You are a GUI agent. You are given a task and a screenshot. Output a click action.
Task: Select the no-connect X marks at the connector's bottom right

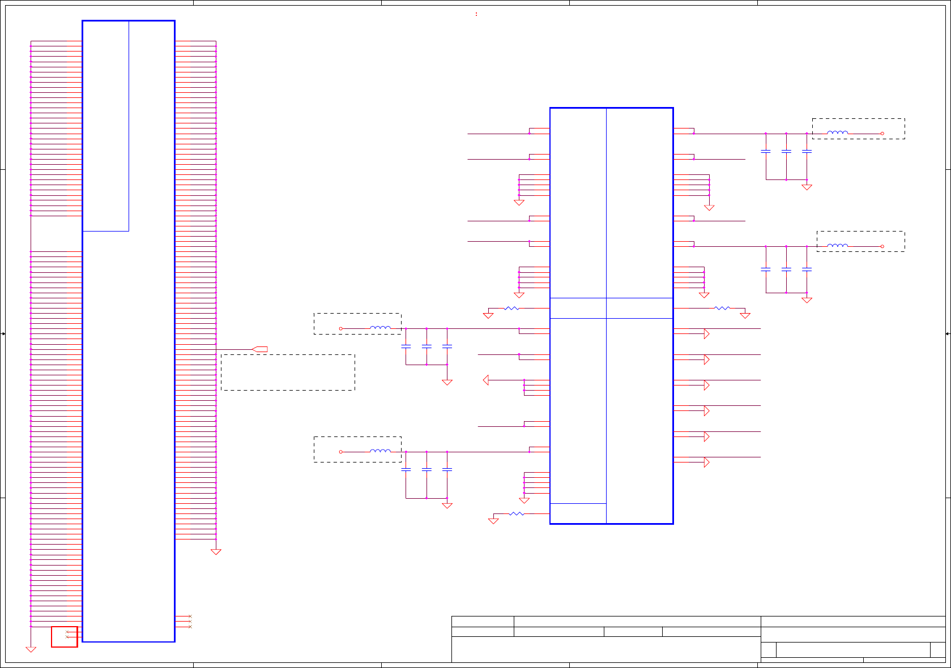(190, 622)
